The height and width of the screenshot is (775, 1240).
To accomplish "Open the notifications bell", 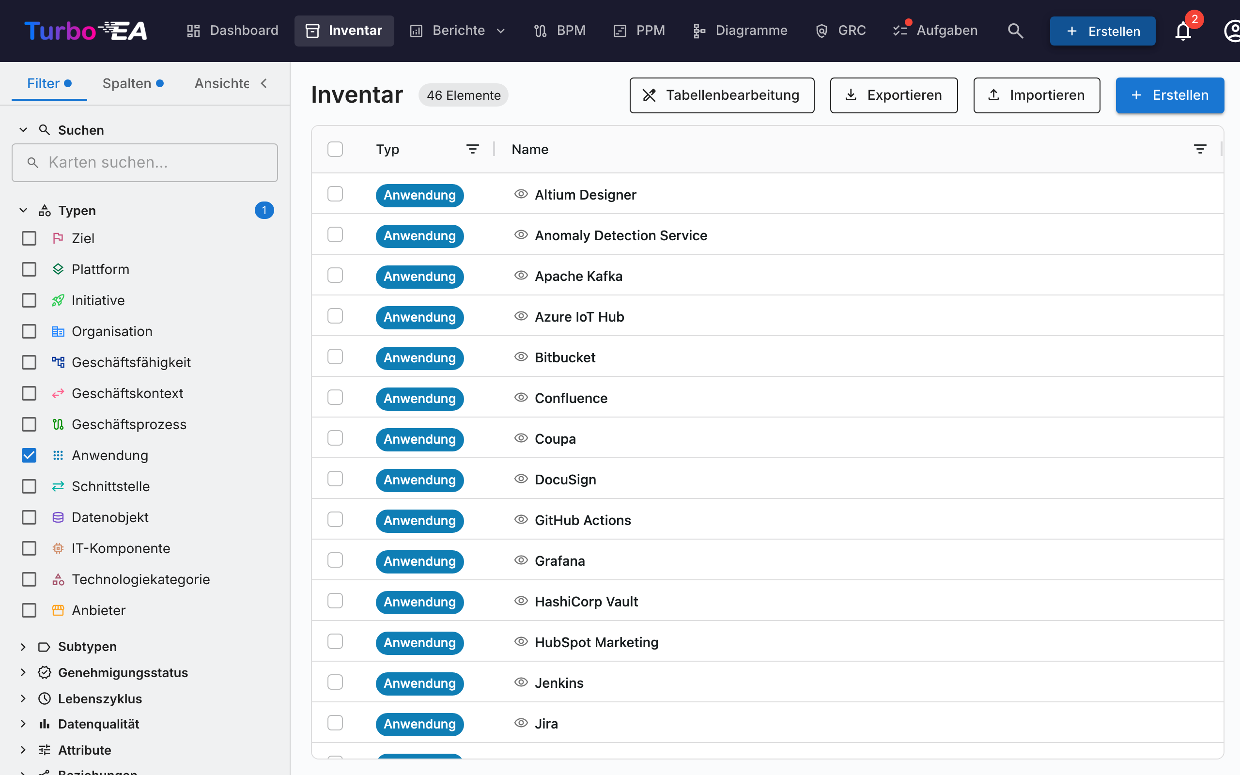I will click(1183, 31).
